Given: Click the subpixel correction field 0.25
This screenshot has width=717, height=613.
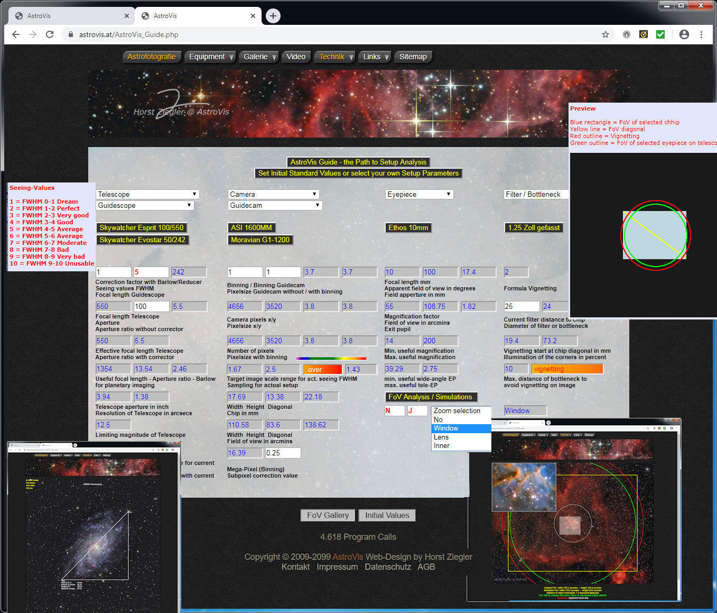Looking at the screenshot, I should pos(283,453).
